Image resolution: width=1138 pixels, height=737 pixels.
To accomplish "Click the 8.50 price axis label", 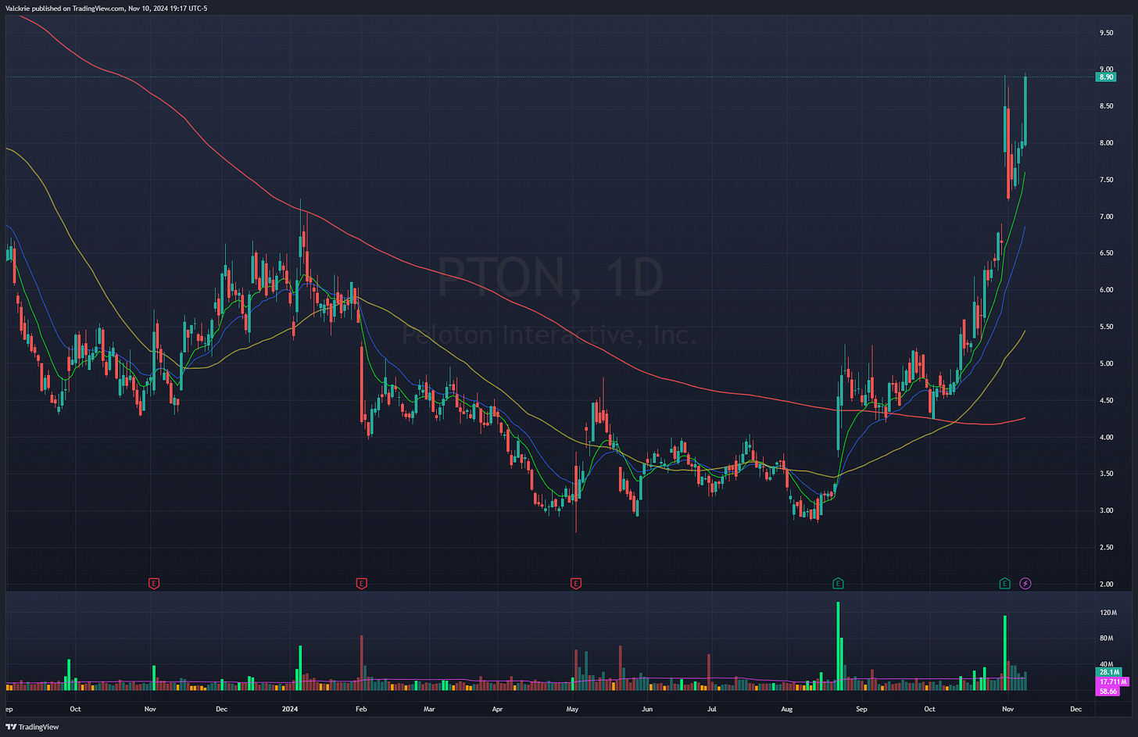I will pos(1107,106).
